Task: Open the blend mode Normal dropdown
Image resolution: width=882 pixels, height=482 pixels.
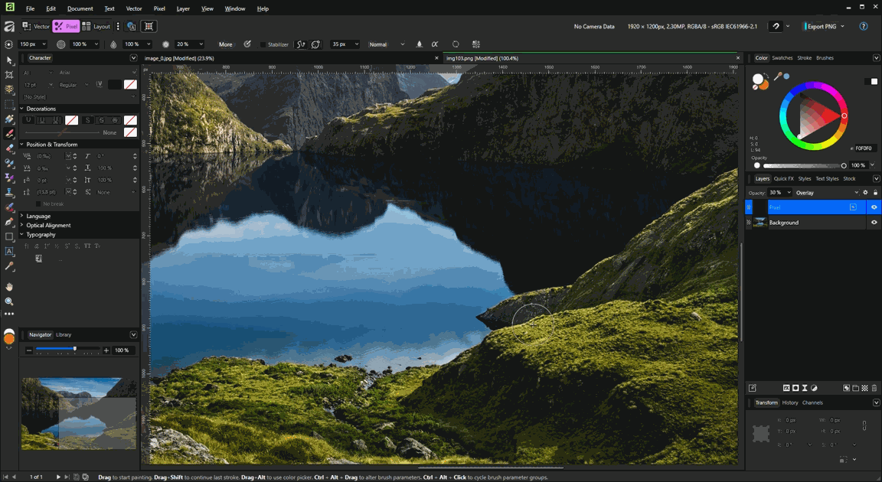Action: (387, 44)
